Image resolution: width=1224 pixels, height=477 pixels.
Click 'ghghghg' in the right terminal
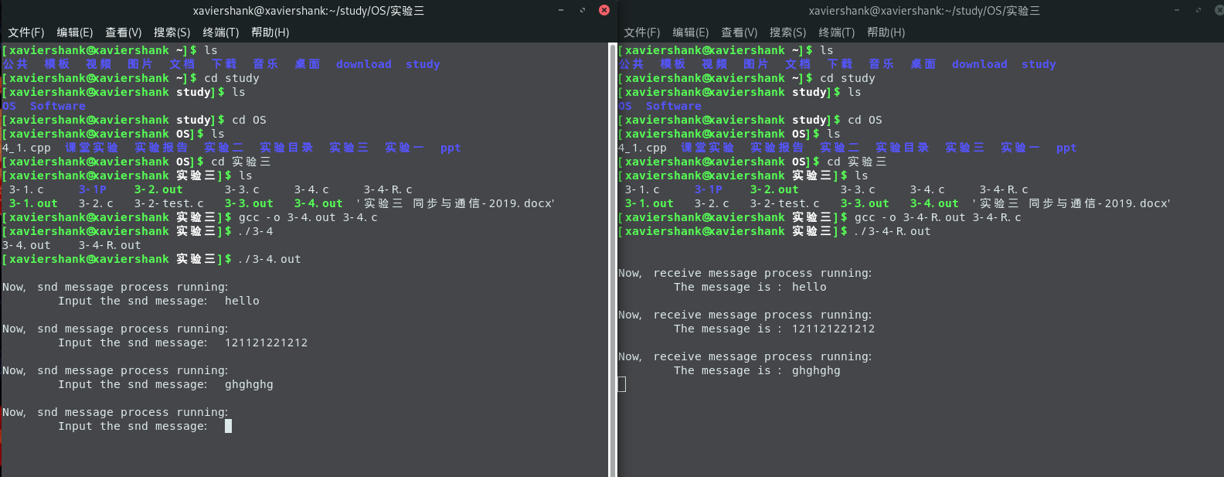tap(816, 370)
